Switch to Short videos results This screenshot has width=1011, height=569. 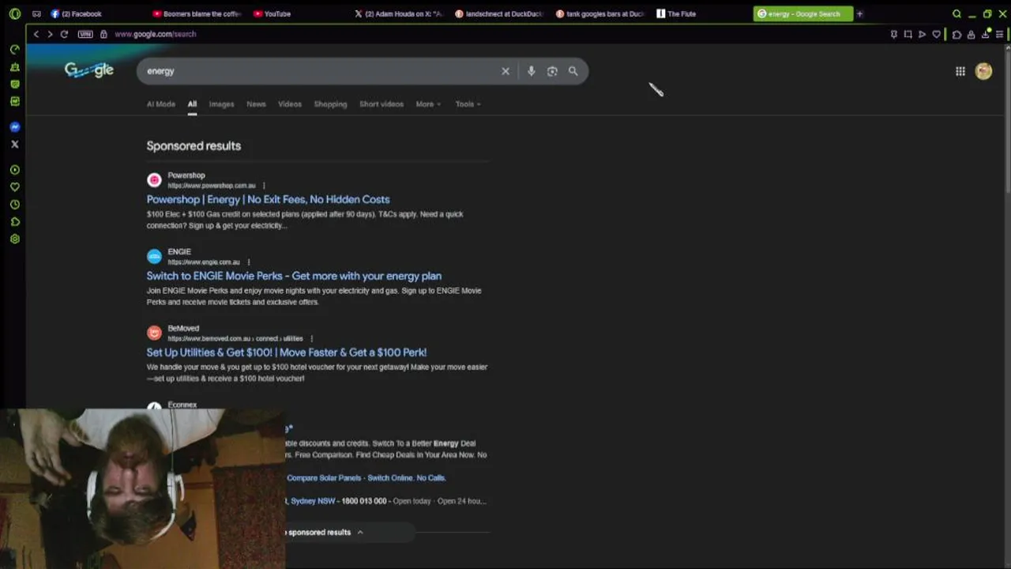coord(381,104)
